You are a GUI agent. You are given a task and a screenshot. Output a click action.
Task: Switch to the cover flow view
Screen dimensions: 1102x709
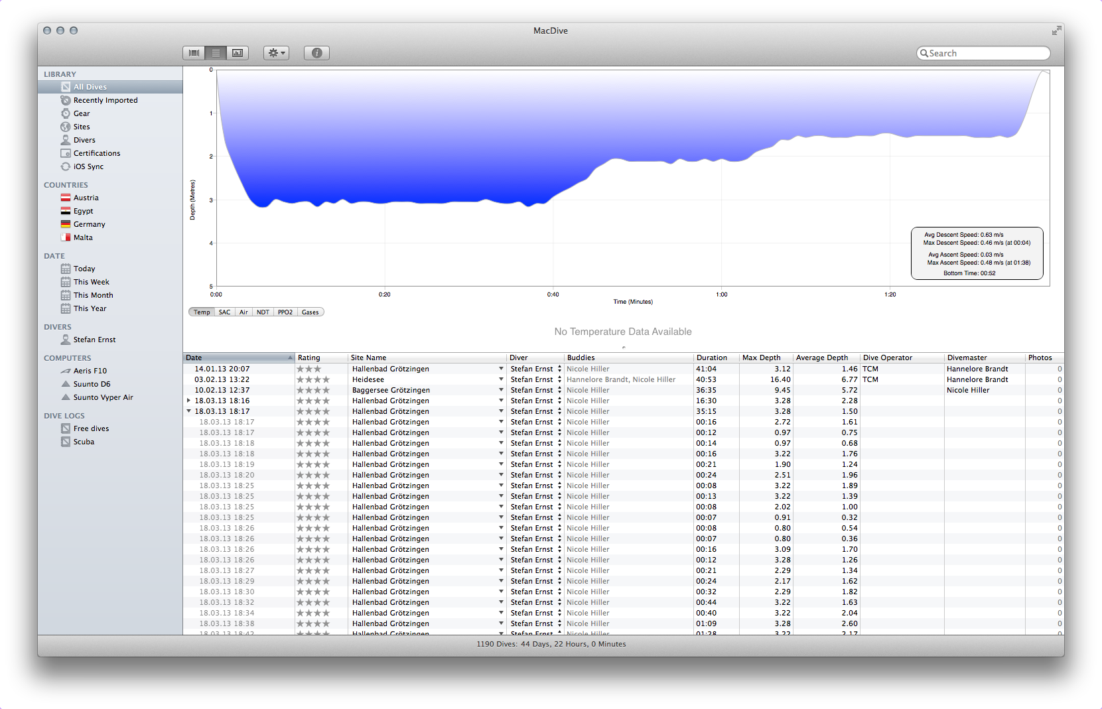pos(194,53)
